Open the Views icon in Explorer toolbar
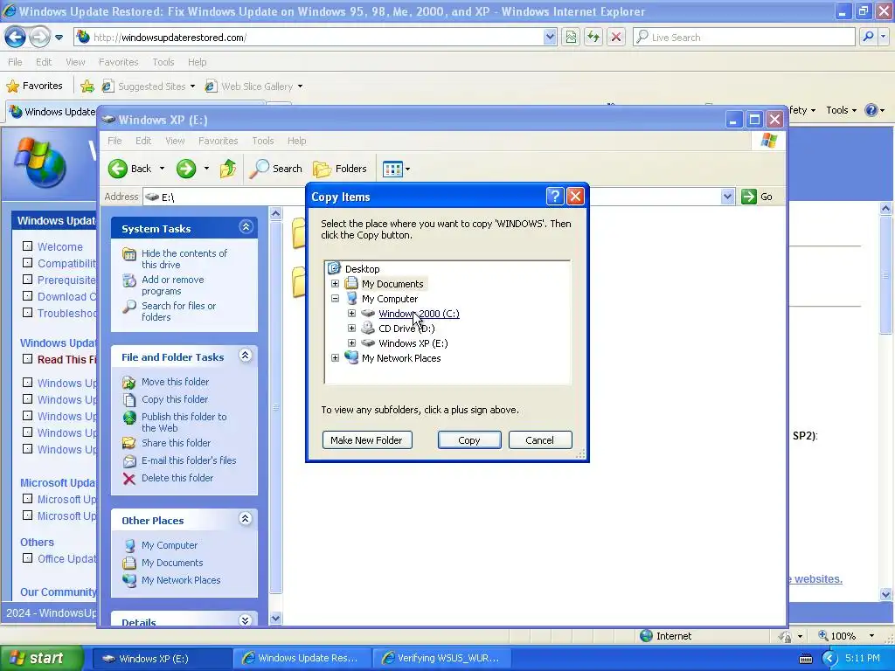Viewport: 895px width, 671px height. tap(392, 169)
